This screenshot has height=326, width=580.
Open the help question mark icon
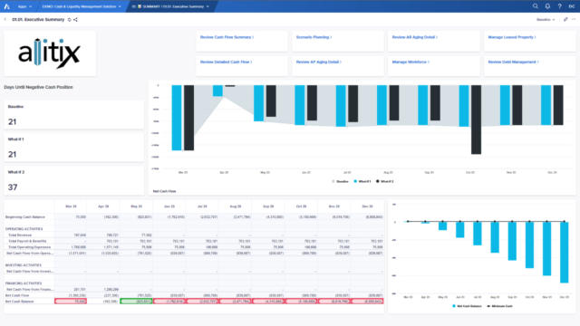tap(559, 6)
